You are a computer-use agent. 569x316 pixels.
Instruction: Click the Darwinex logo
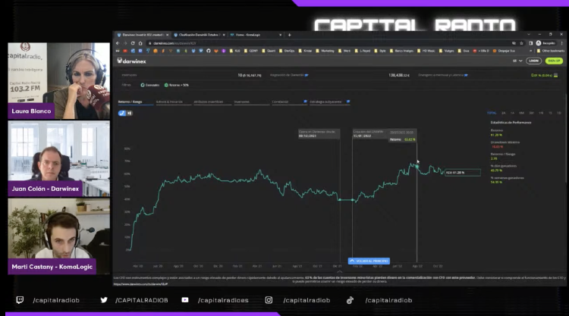coord(133,61)
